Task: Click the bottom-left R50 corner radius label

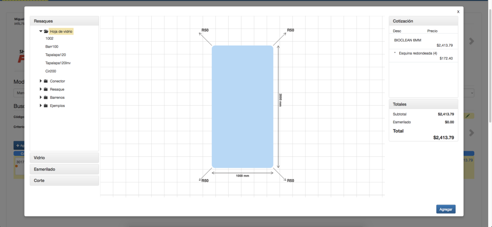Action: click(x=205, y=180)
